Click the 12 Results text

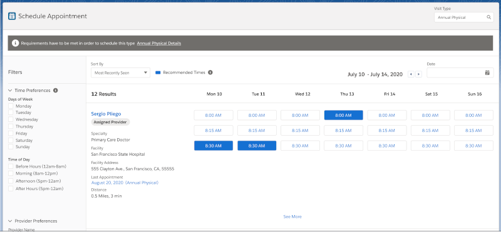(104, 94)
